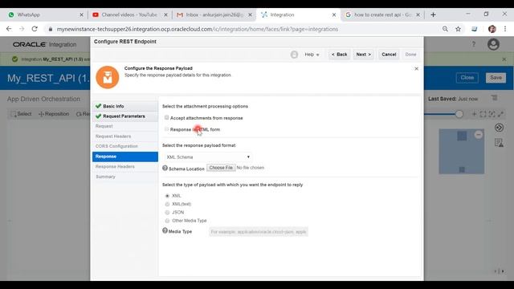Click the wizard's orange REST endpoint icon
Viewport: 514px width, 289px height.
point(108,78)
